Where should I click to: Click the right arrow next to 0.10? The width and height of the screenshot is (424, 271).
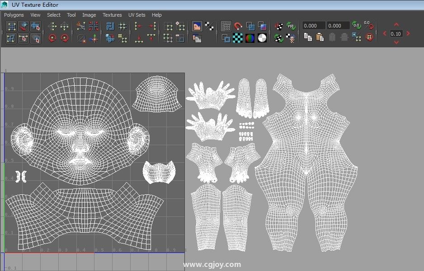(x=408, y=33)
